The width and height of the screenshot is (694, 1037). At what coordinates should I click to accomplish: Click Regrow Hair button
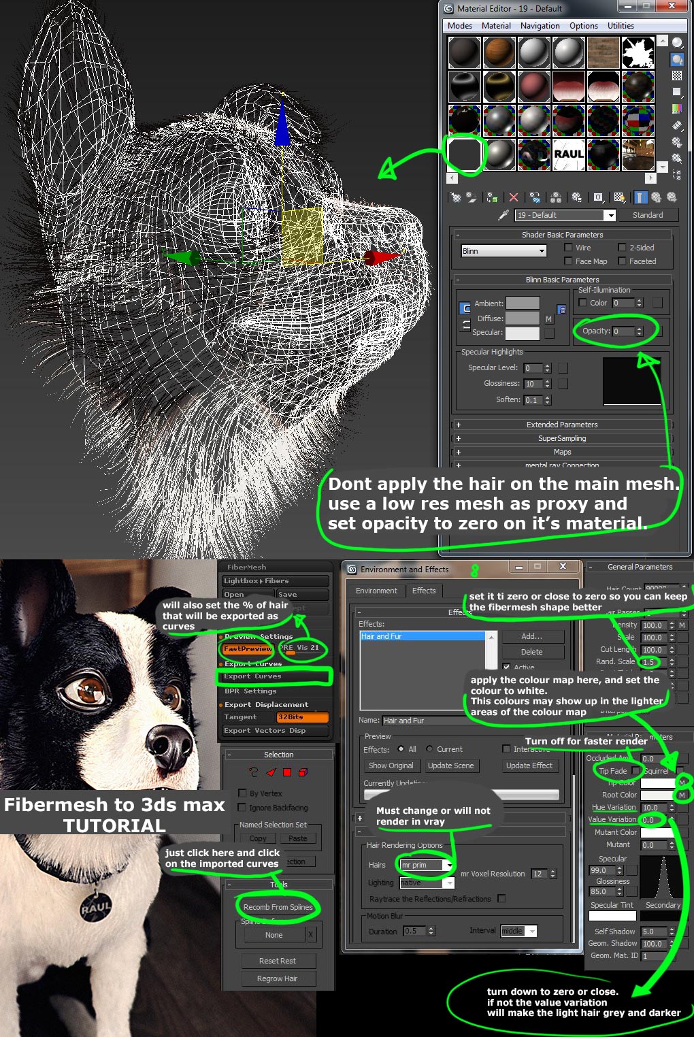[278, 978]
